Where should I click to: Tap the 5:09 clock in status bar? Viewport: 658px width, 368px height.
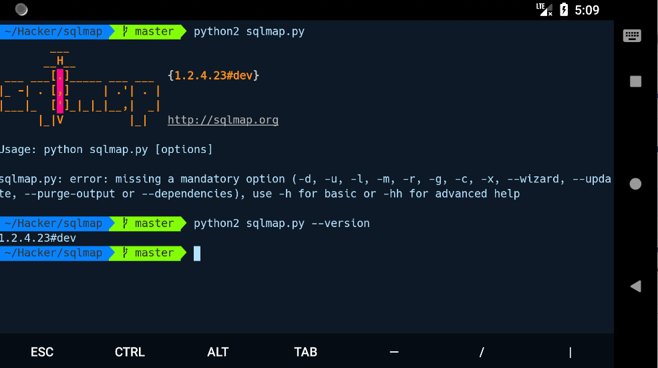click(587, 9)
